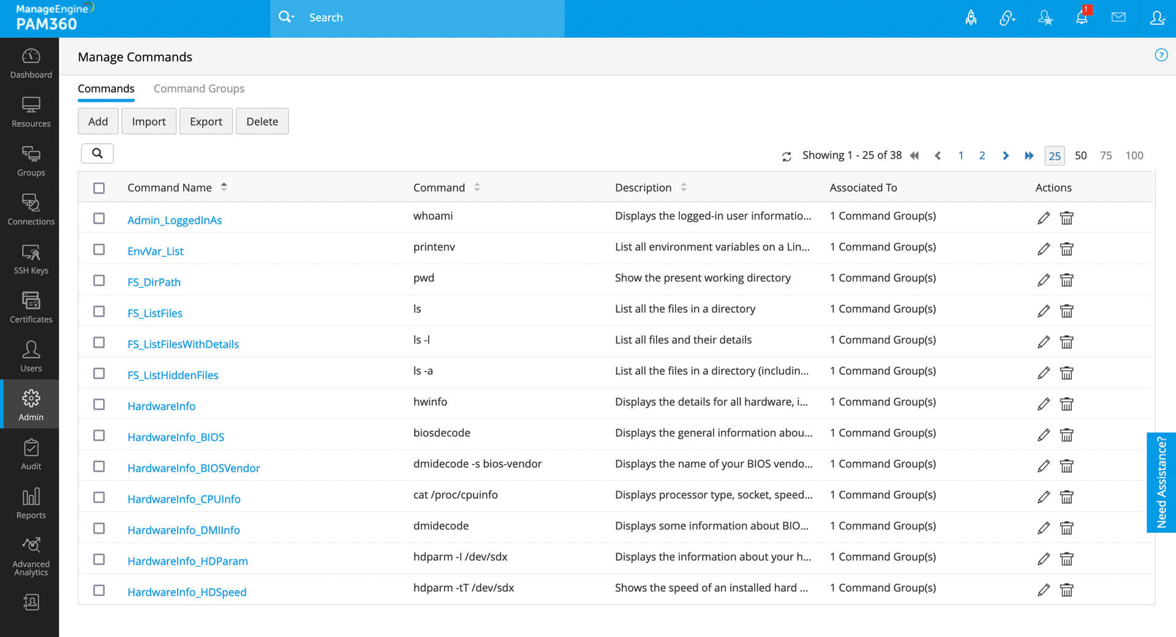Click the help question mark icon
The width and height of the screenshot is (1176, 637).
(1161, 55)
